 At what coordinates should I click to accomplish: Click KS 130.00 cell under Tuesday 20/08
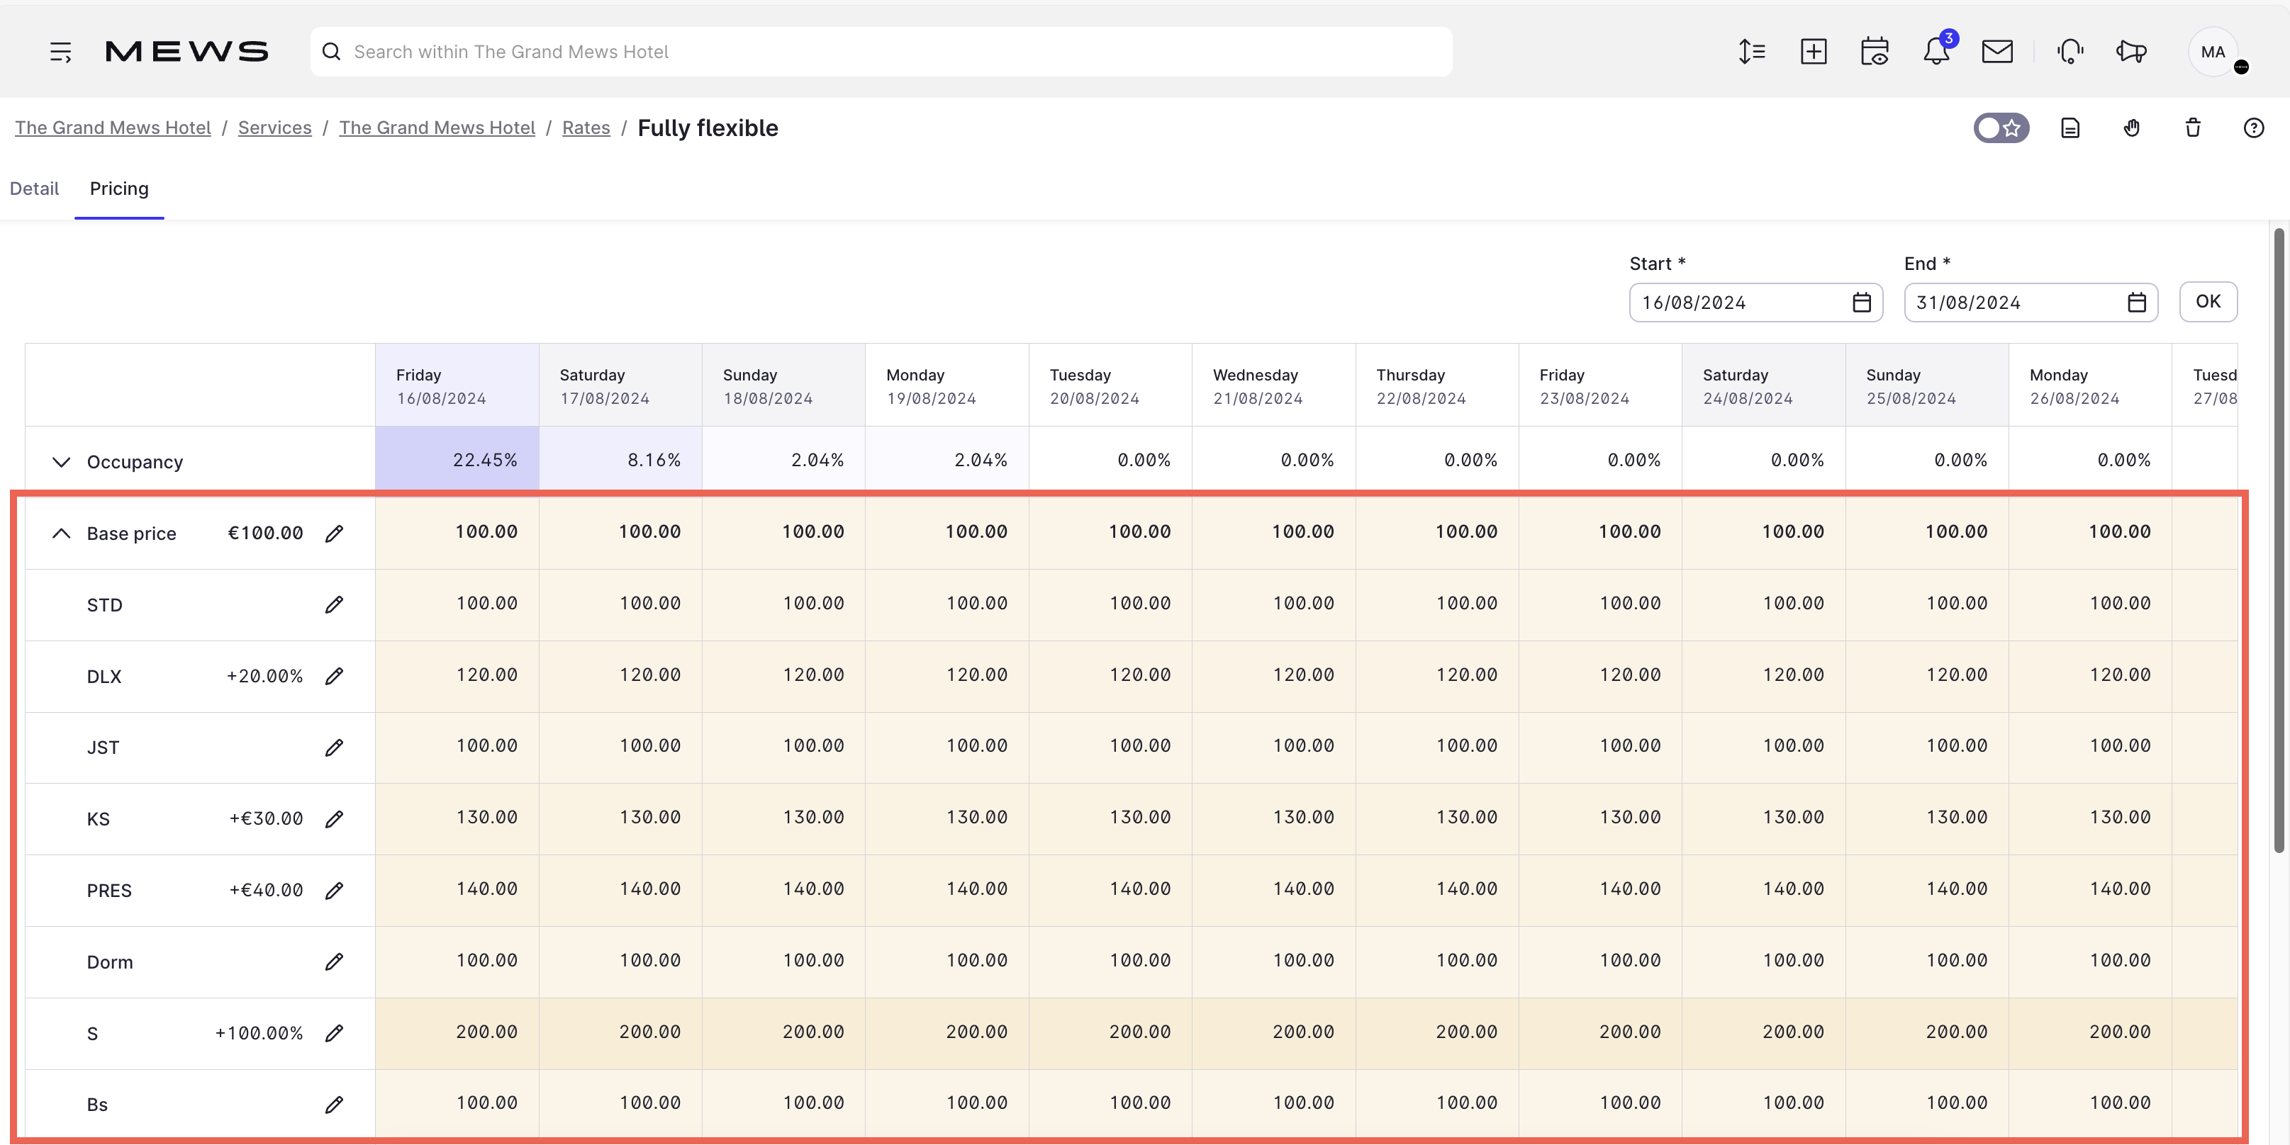(1110, 818)
